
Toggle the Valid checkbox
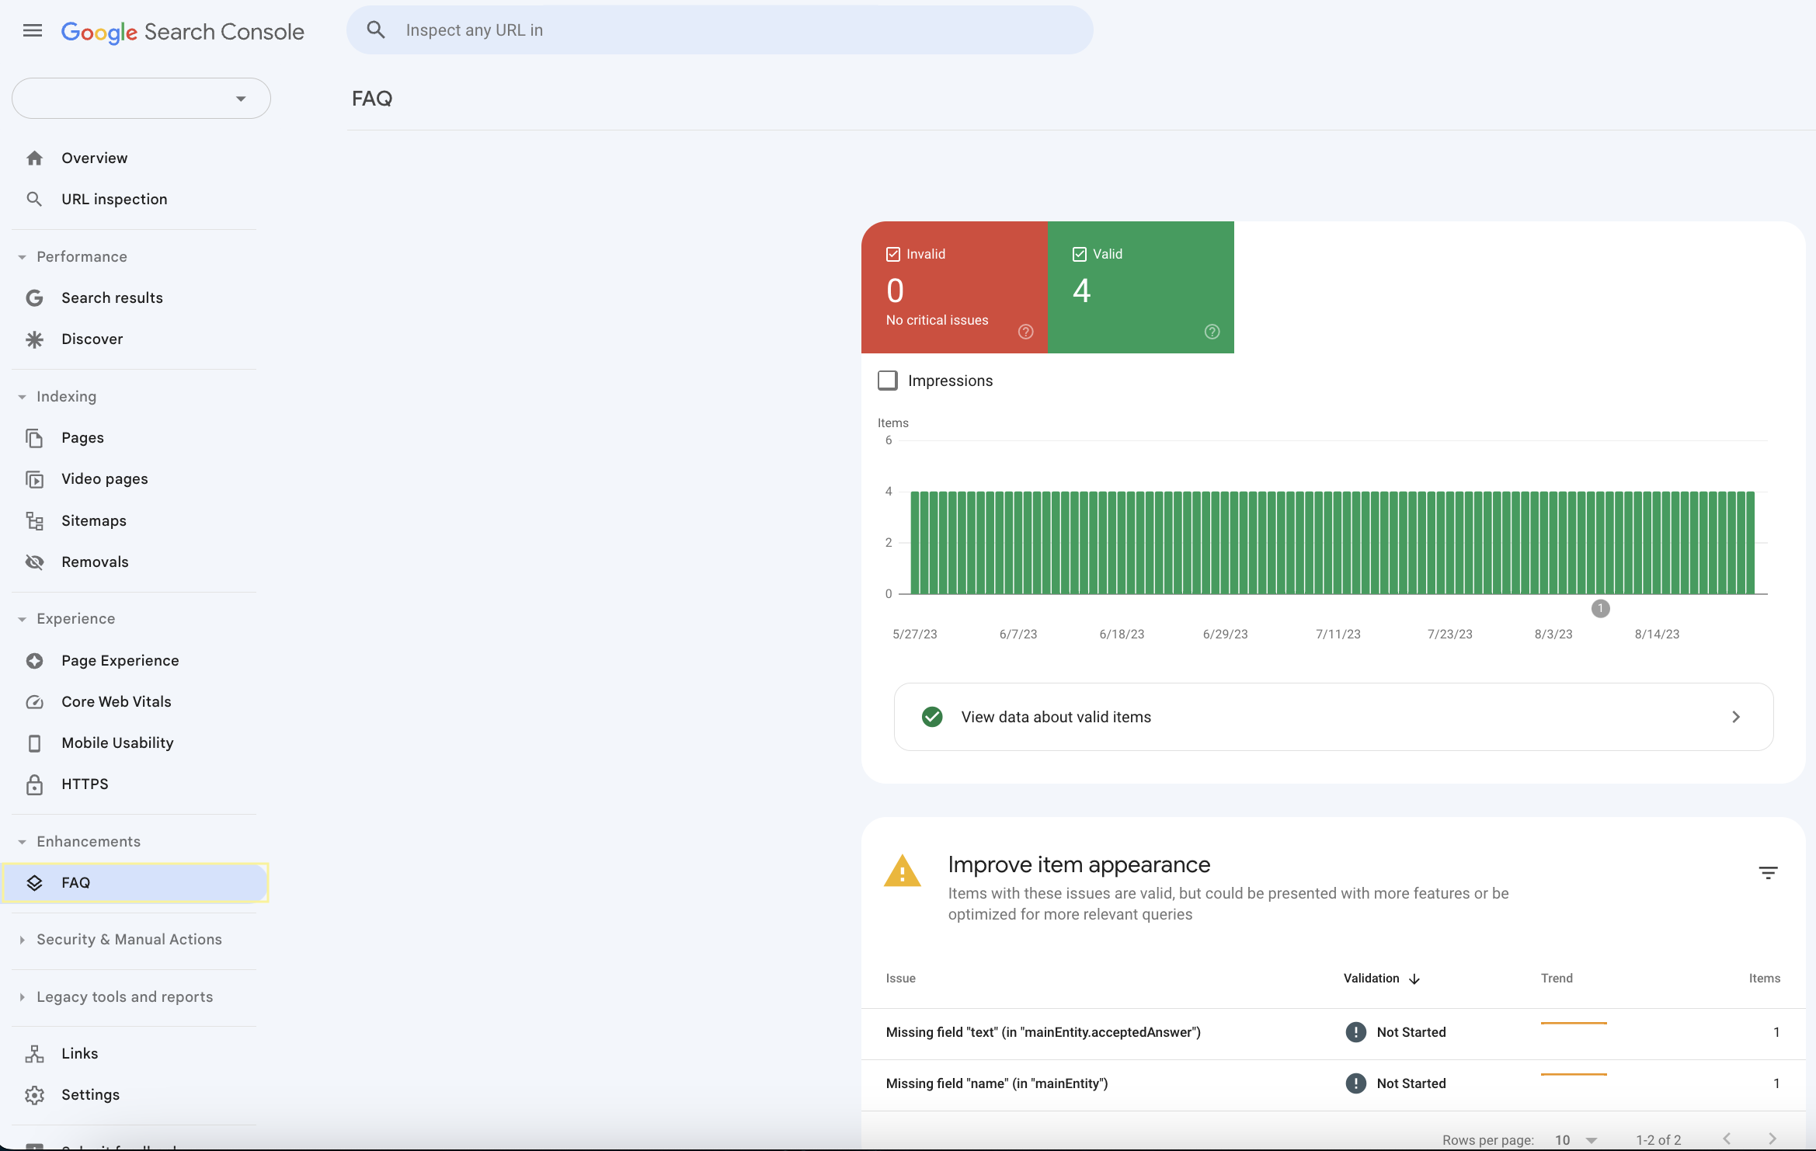coord(1080,254)
